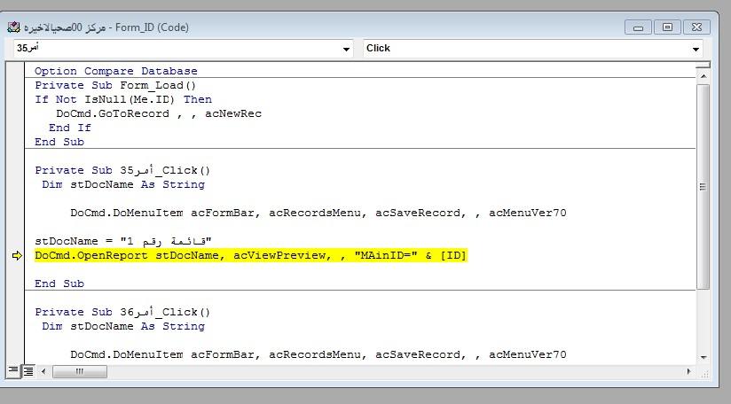Screen dimensions: 731x404
Task: Restore the Form_ID code window
Action: click(x=667, y=27)
